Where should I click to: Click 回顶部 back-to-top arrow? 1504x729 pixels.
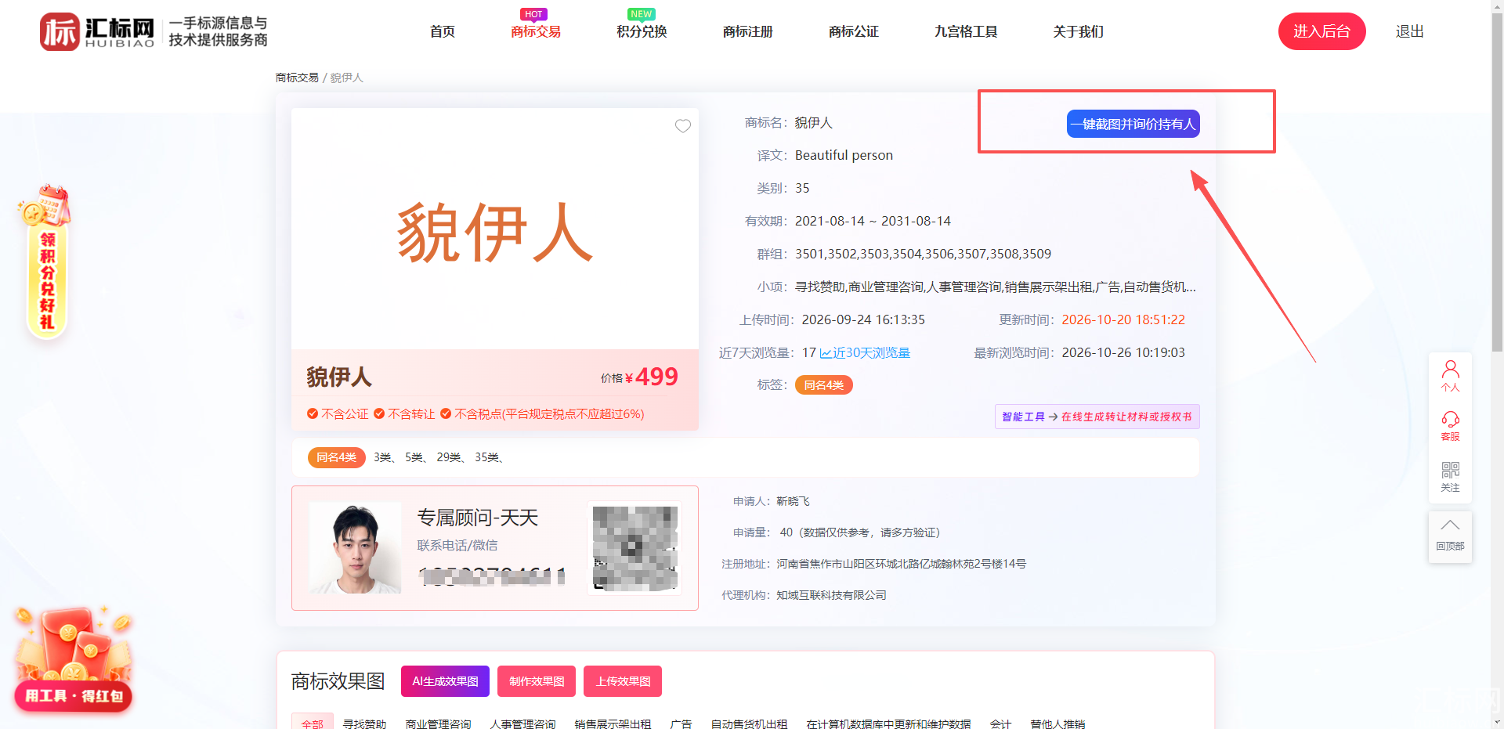pos(1450,536)
